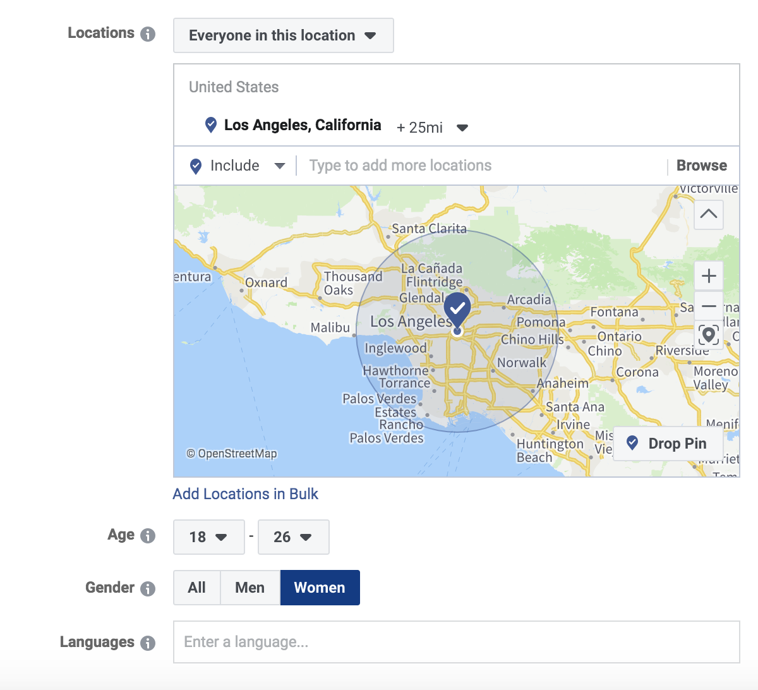
Task: Click the Enter a language input field
Action: (456, 642)
